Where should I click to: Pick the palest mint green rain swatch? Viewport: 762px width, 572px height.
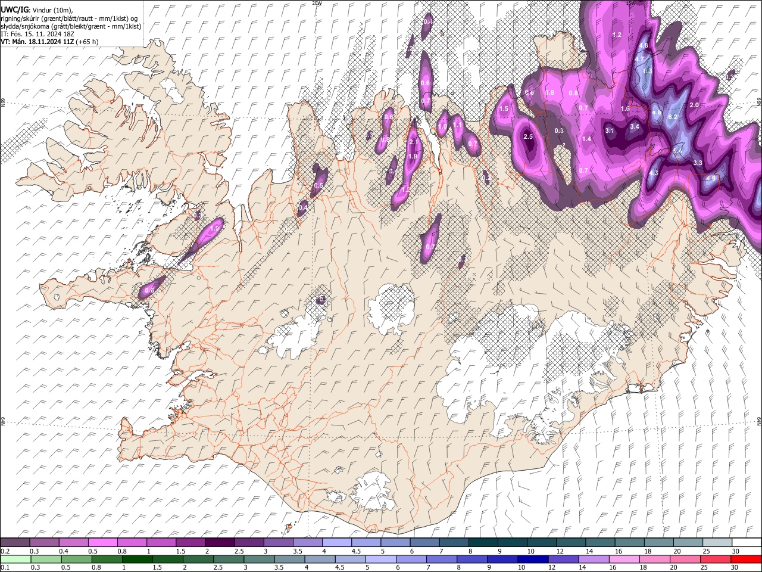click(15, 559)
